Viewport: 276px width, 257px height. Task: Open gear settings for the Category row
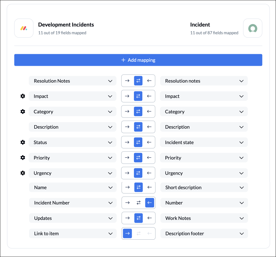pos(23,112)
